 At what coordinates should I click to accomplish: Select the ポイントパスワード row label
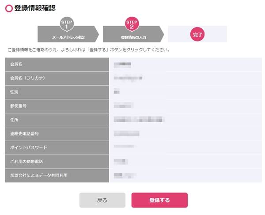[29, 147]
